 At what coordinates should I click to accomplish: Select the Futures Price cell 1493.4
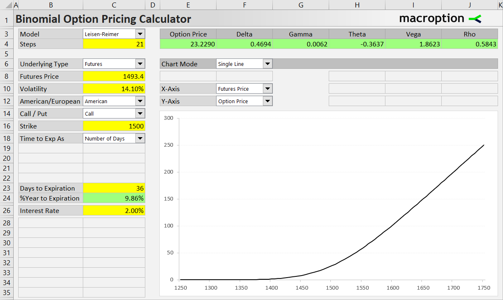point(114,76)
